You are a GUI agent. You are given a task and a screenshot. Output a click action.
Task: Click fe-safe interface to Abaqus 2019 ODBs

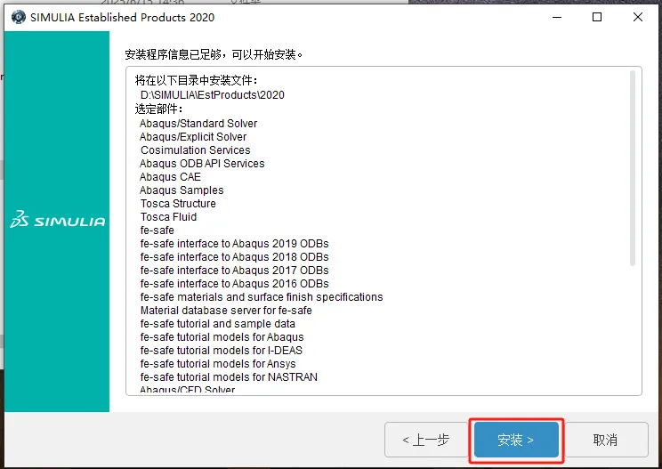coord(234,244)
